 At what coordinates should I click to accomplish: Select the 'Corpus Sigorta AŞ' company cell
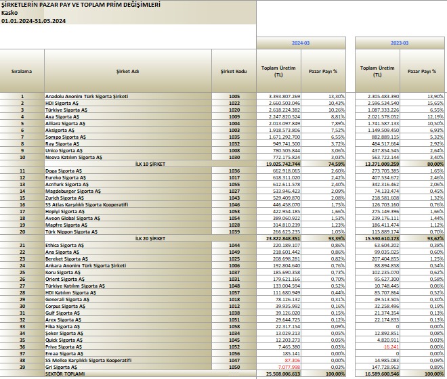tap(128, 306)
